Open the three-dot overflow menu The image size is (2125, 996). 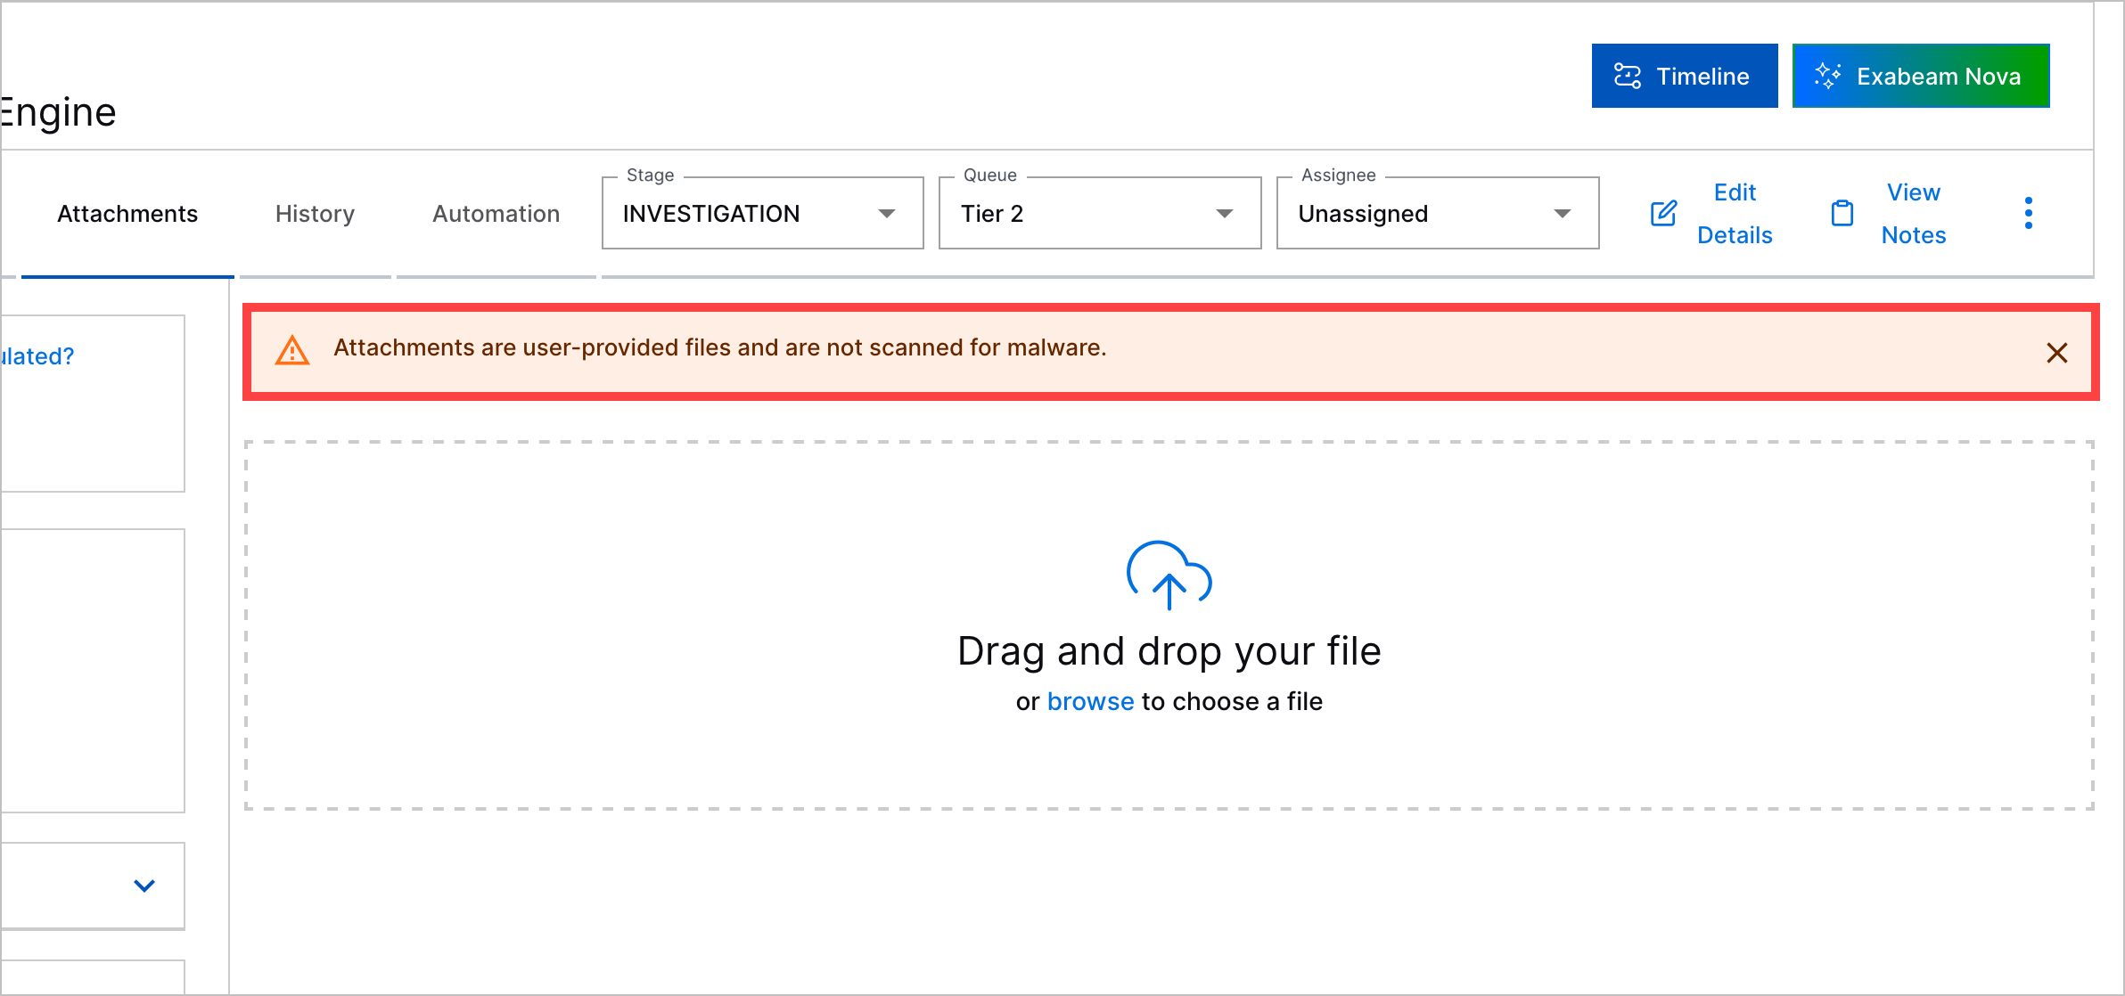tap(2028, 211)
